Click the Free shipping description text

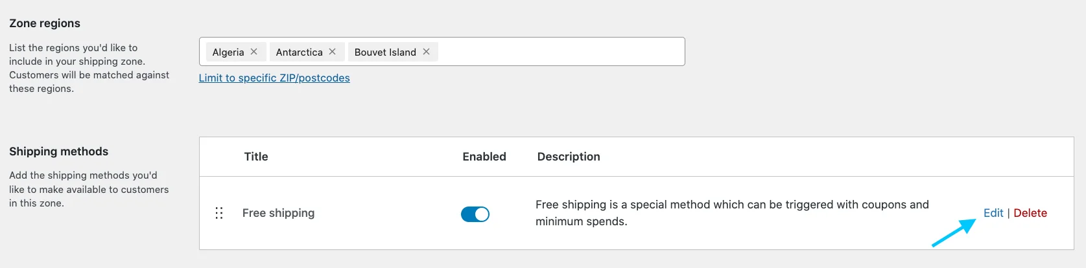pos(732,213)
